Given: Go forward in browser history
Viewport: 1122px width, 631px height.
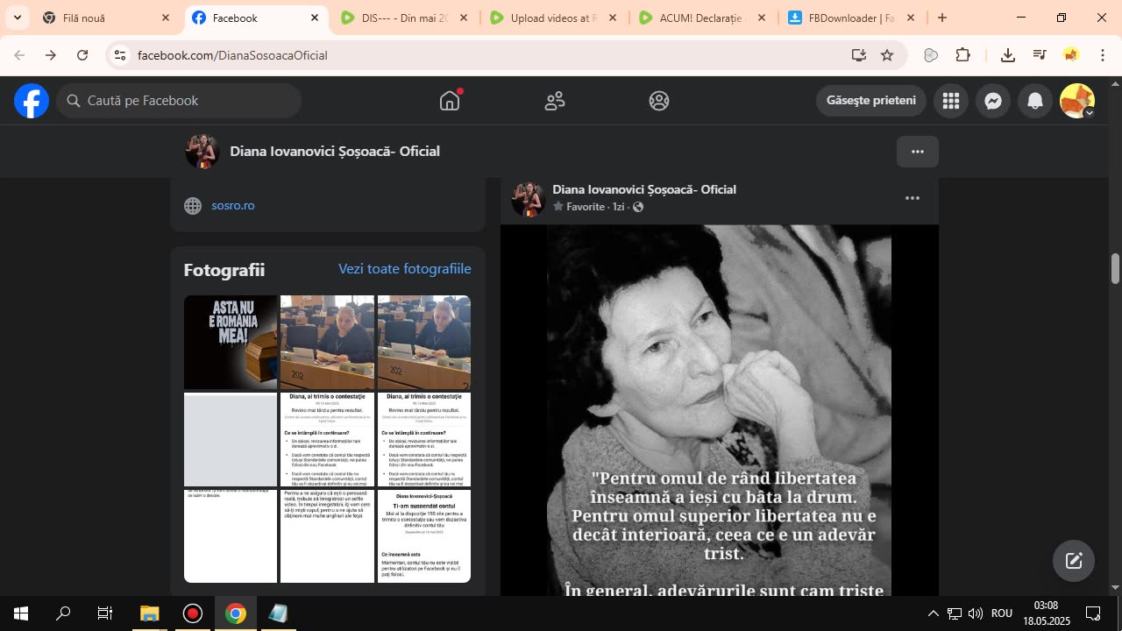Looking at the screenshot, I should pyautogui.click(x=51, y=55).
